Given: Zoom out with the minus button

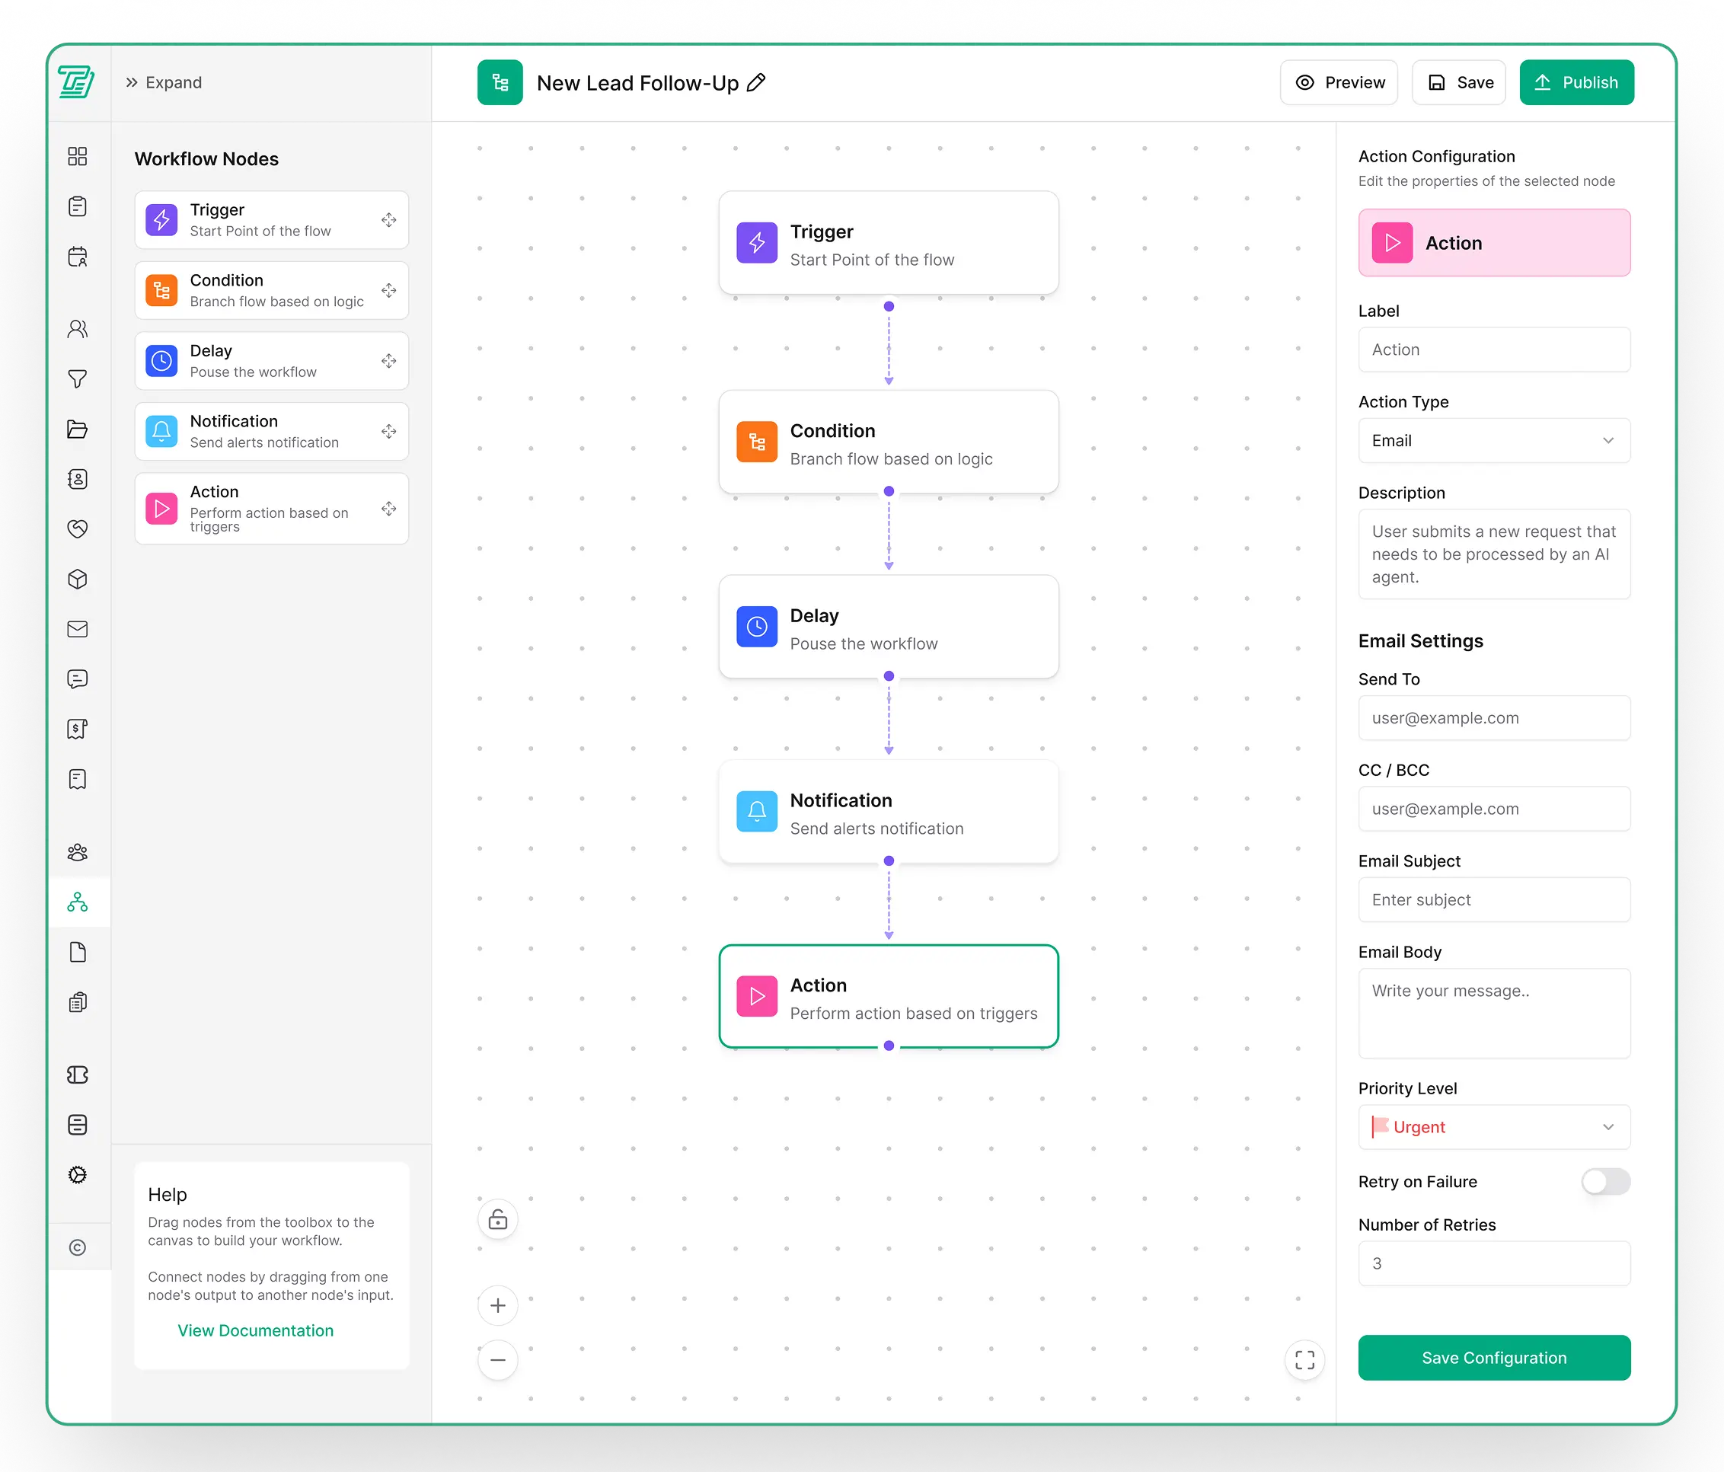Looking at the screenshot, I should click(497, 1359).
